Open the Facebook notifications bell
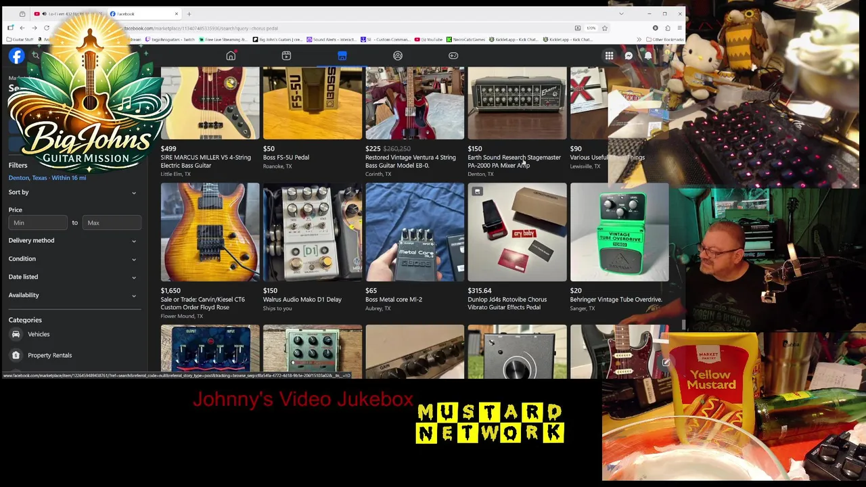Viewport: 866px width, 487px height. point(647,56)
